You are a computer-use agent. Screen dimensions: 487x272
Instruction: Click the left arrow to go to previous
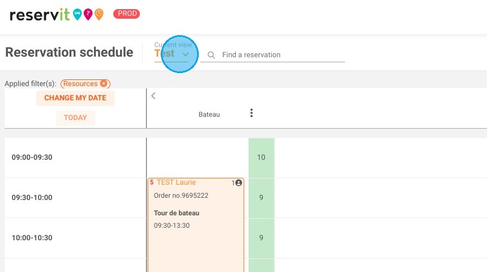[x=153, y=96]
